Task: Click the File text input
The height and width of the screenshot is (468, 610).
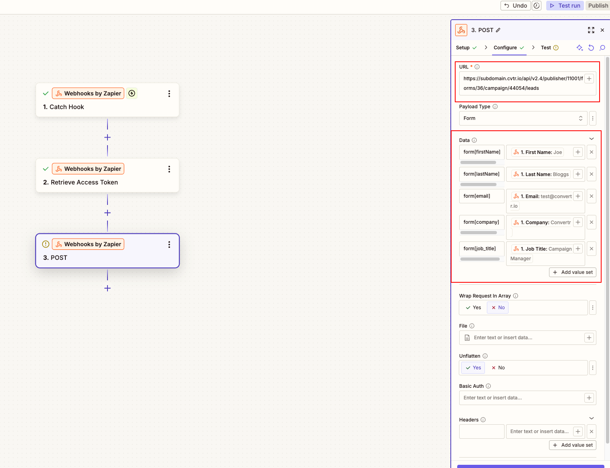Action: tap(527, 338)
